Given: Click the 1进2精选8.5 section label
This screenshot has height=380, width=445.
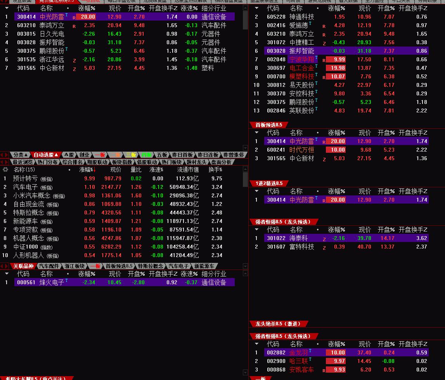Looking at the screenshot, I should tap(269, 183).
